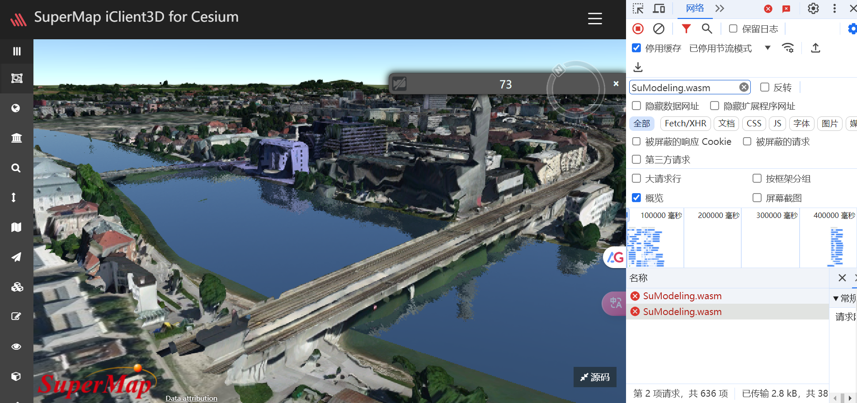
Task: Open the hamburger menu in SuperMap header
Action: click(x=595, y=19)
